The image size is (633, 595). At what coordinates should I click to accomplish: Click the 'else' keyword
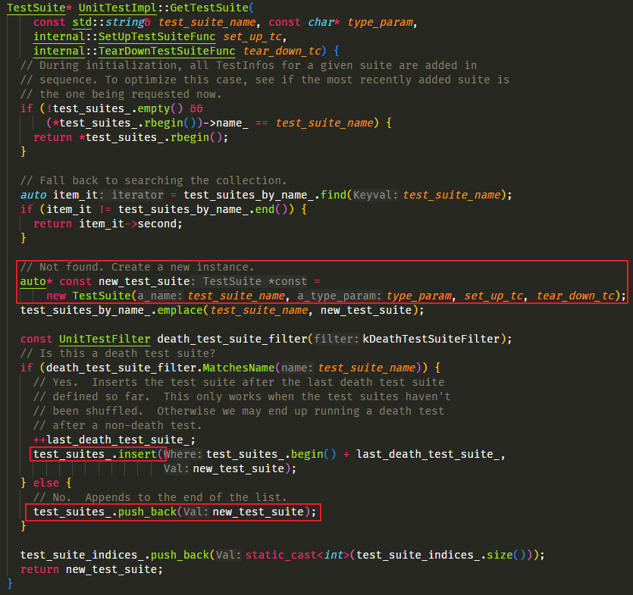pyautogui.click(x=46, y=483)
